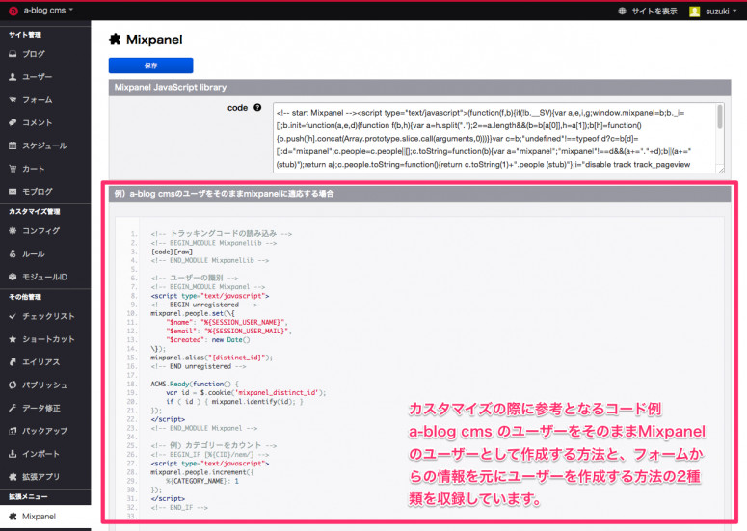Open the コメント section icon
Screen dimensions: 747x531
pyautogui.click(x=12, y=123)
